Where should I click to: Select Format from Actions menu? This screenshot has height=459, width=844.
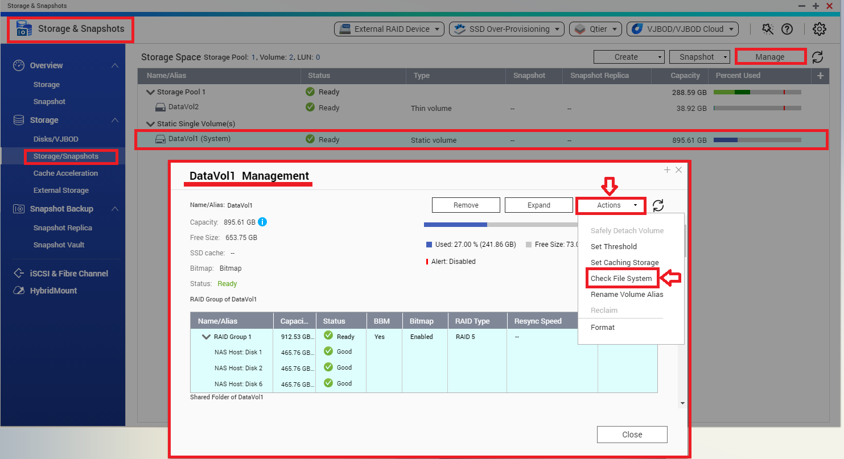pos(603,327)
